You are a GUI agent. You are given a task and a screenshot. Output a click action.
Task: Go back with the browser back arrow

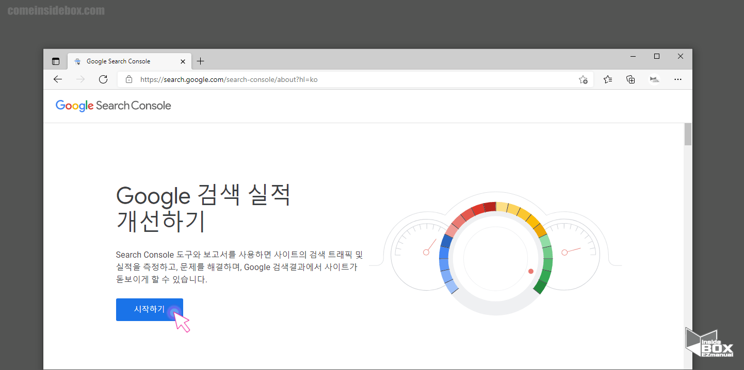pos(58,79)
